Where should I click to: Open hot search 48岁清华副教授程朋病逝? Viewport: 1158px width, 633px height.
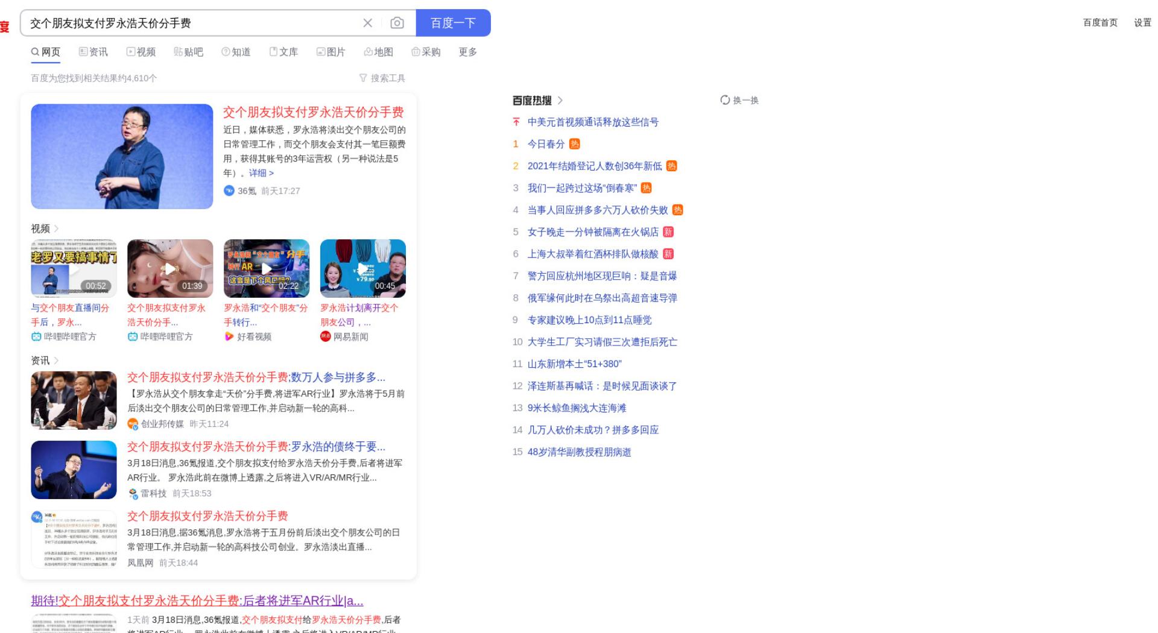(579, 452)
